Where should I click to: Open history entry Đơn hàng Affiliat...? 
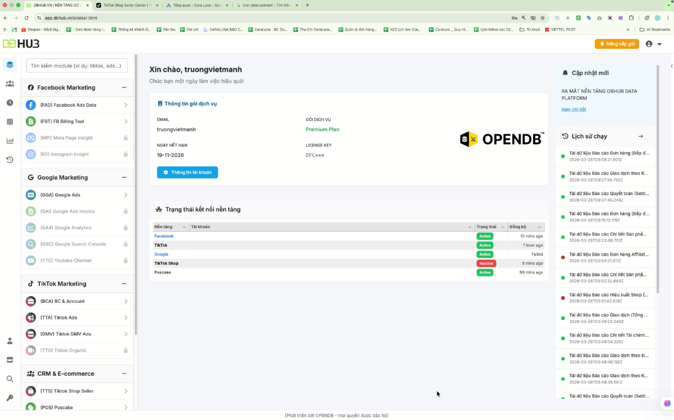[x=605, y=257]
